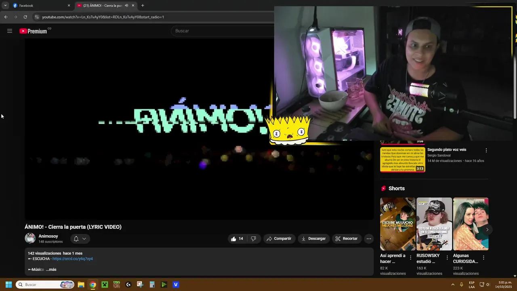Open the YouTube hamburger guide menu
The height and width of the screenshot is (291, 517).
coord(10,31)
